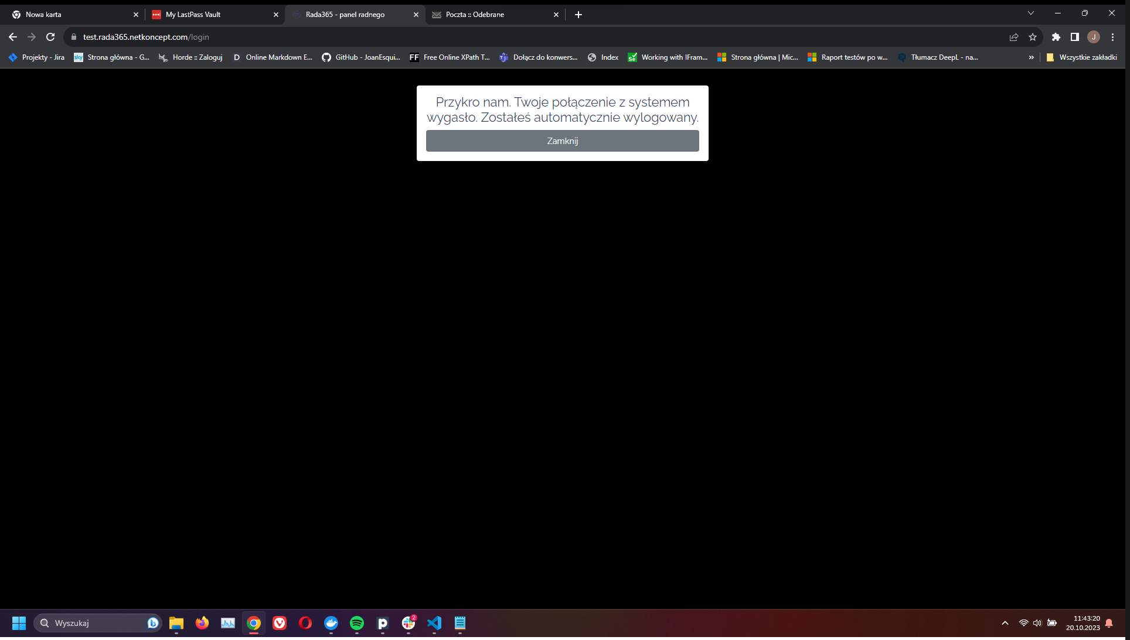
Task: Go back to previous page
Action: coord(13,37)
